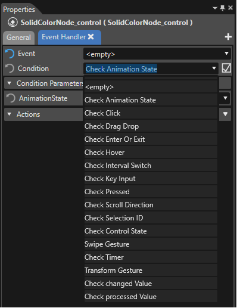This screenshot has height=308, width=237.
Task: Select Check changed Value option
Action: click(151, 284)
